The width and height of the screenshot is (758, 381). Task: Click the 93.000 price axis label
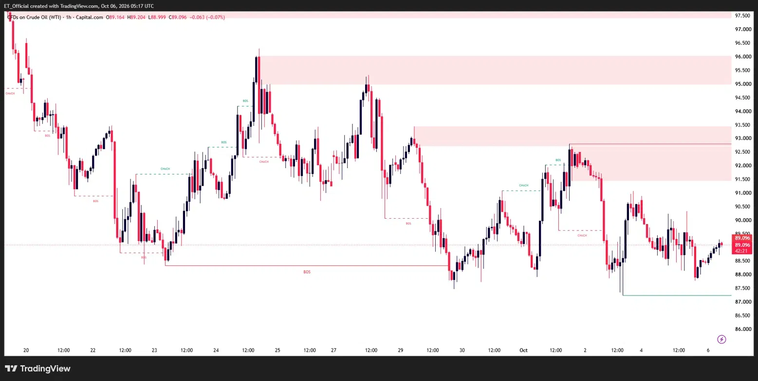(x=742, y=139)
